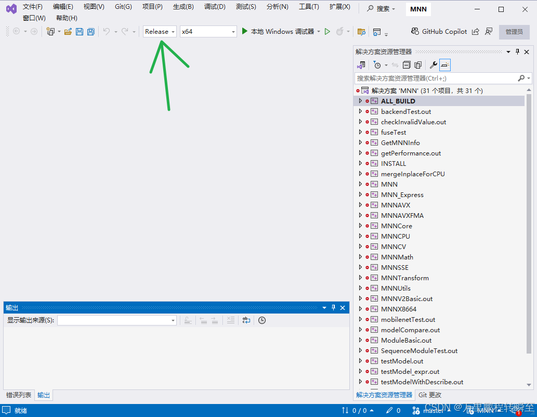Click the Save All icon
The image size is (537, 417).
coord(91,32)
